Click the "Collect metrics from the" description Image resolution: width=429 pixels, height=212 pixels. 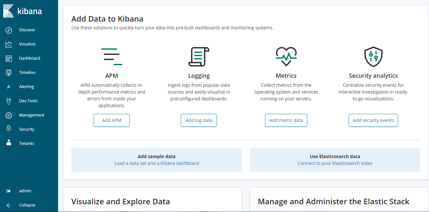[x=286, y=92]
